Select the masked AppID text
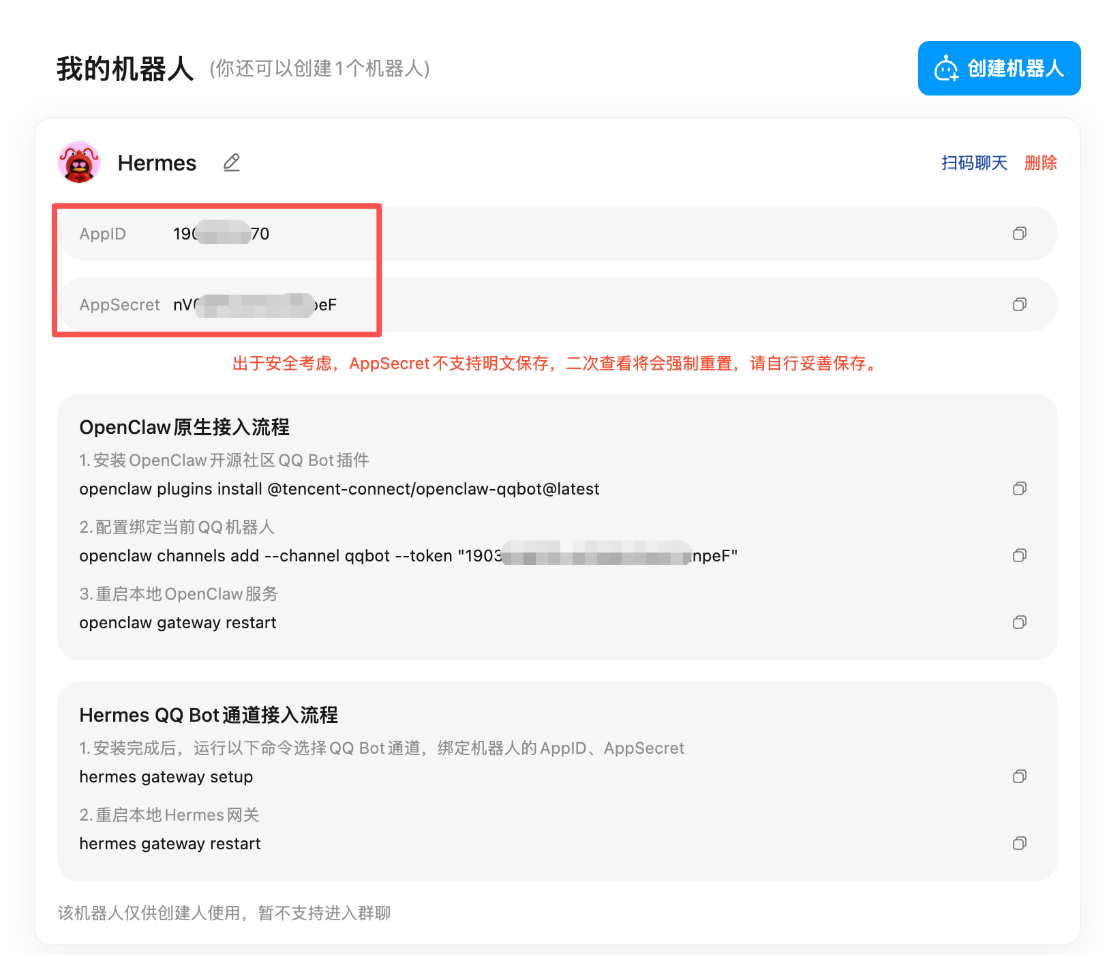The width and height of the screenshot is (1107, 955). (x=220, y=233)
